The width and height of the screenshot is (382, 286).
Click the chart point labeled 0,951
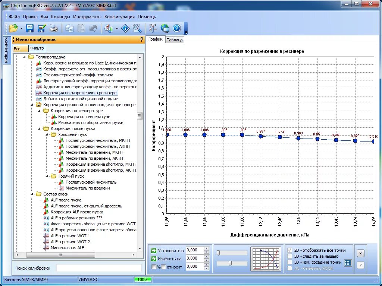(x=317, y=139)
